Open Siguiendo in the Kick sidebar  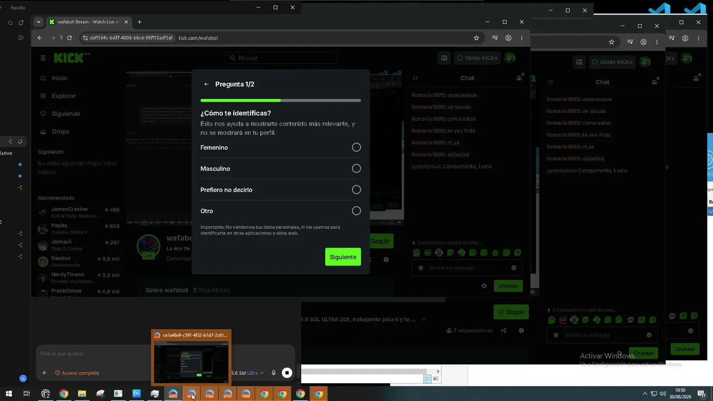click(60, 114)
